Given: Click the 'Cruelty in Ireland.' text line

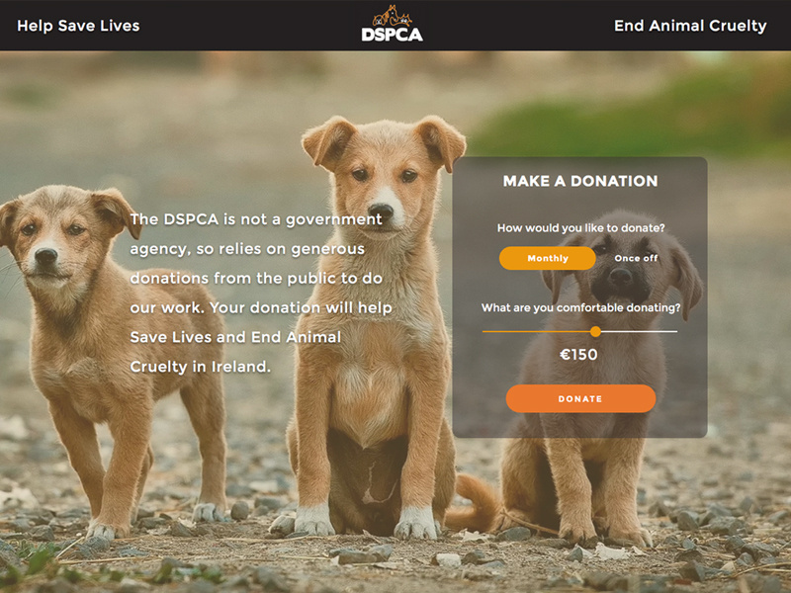Looking at the screenshot, I should click(201, 367).
